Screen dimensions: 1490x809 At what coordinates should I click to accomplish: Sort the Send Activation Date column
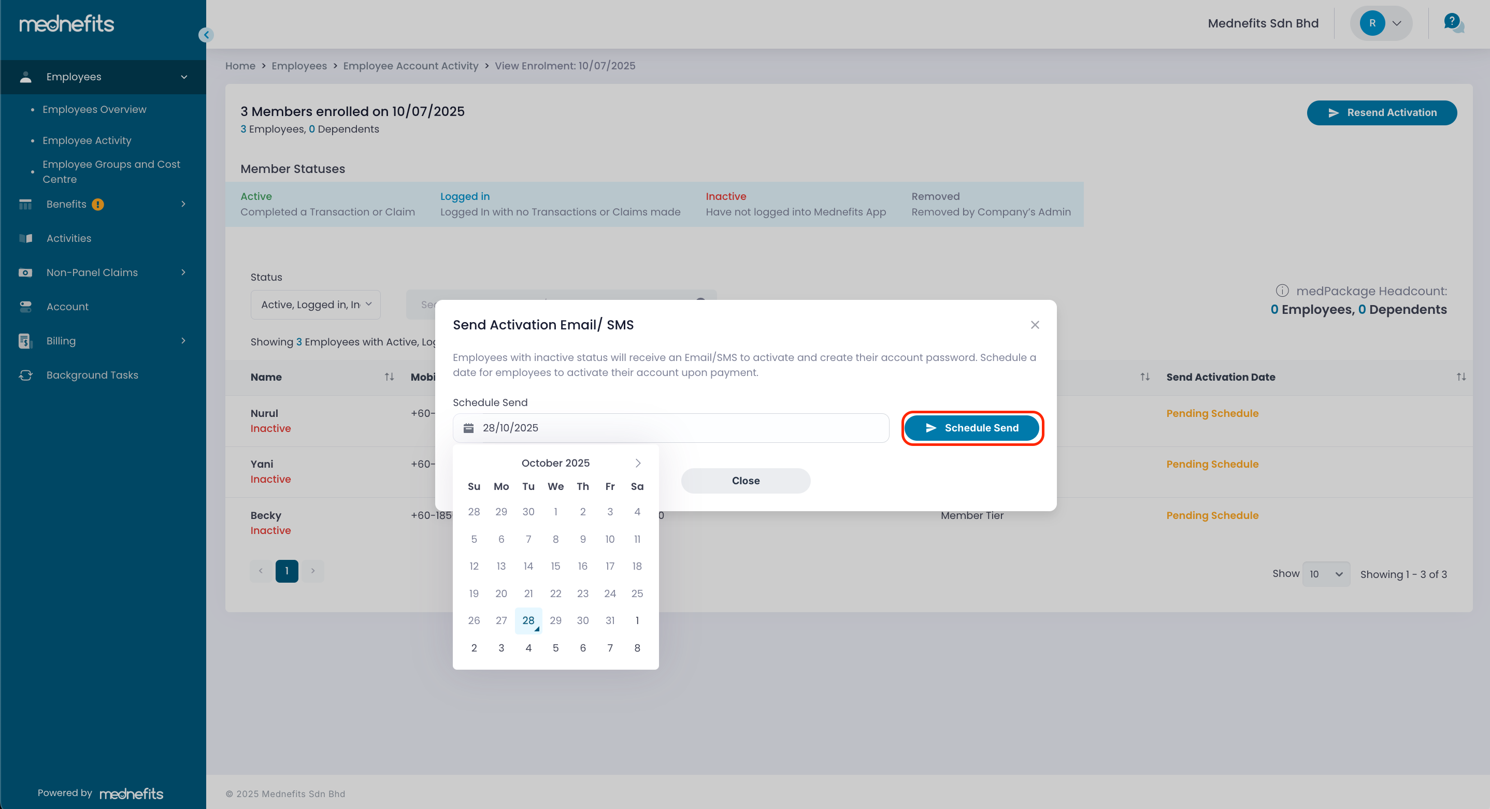click(1460, 377)
